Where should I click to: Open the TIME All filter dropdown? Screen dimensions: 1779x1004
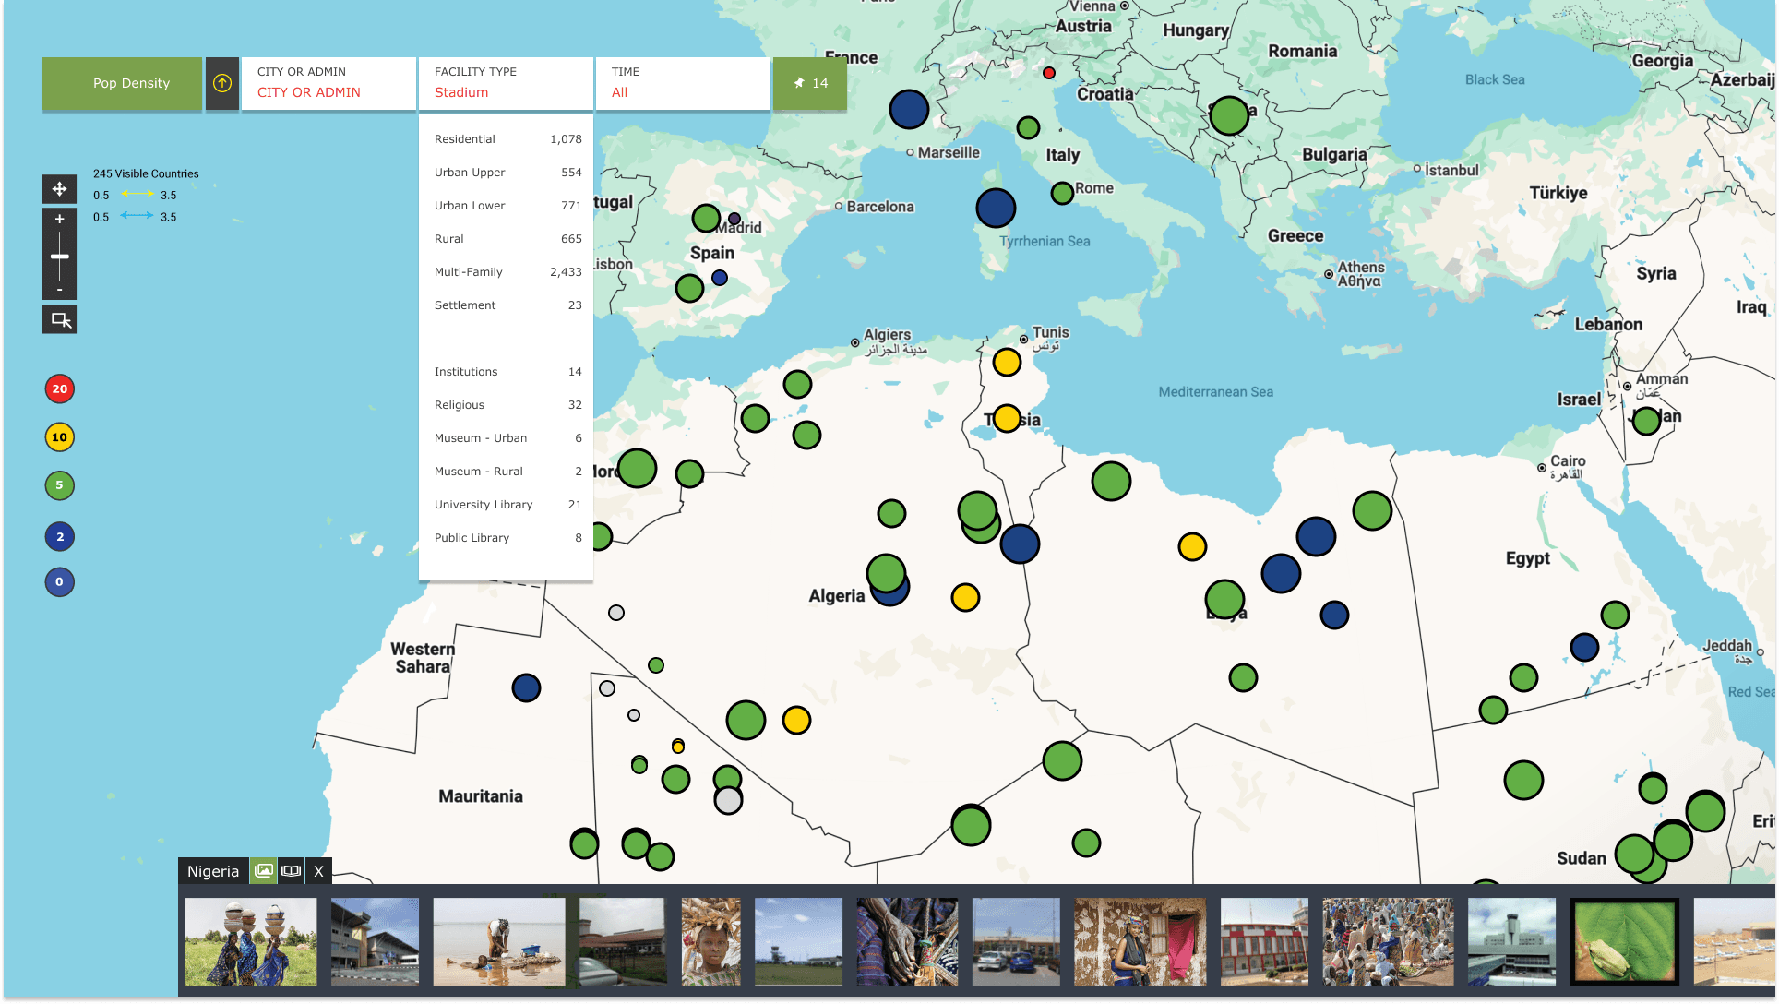click(x=683, y=83)
